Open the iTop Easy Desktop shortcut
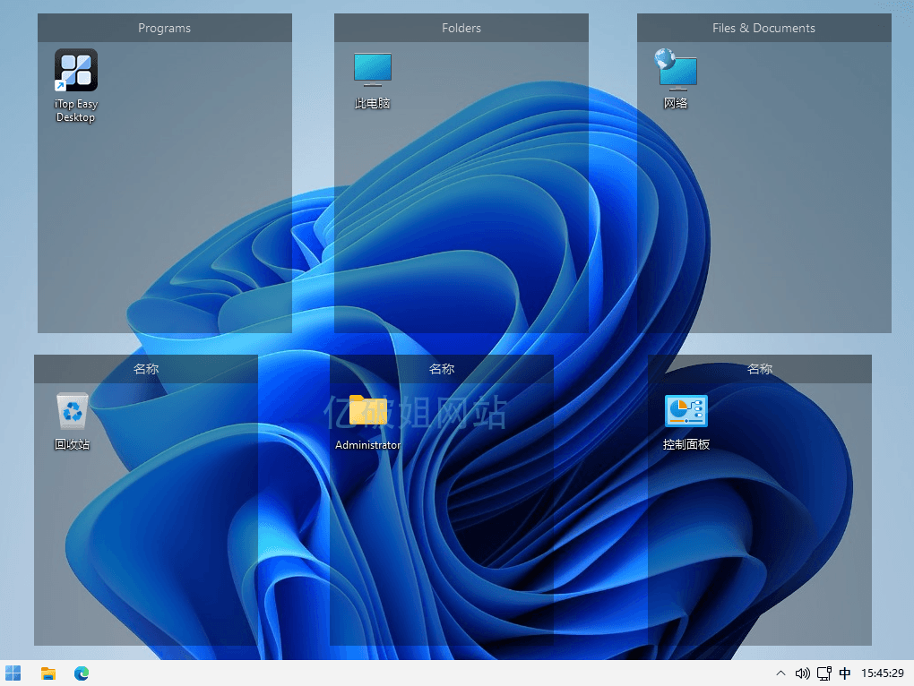The height and width of the screenshot is (686, 914). 75,70
